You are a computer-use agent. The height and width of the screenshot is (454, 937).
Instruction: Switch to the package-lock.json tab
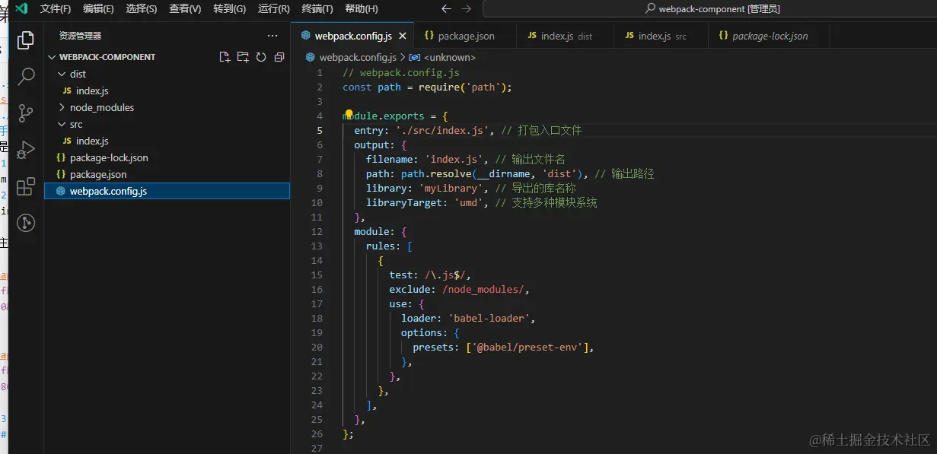click(769, 36)
